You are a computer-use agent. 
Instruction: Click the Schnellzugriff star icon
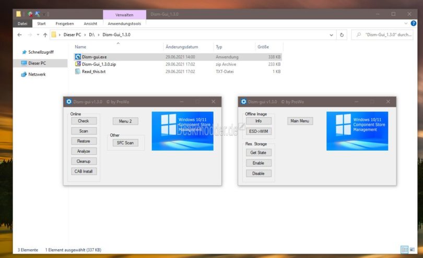coord(24,53)
